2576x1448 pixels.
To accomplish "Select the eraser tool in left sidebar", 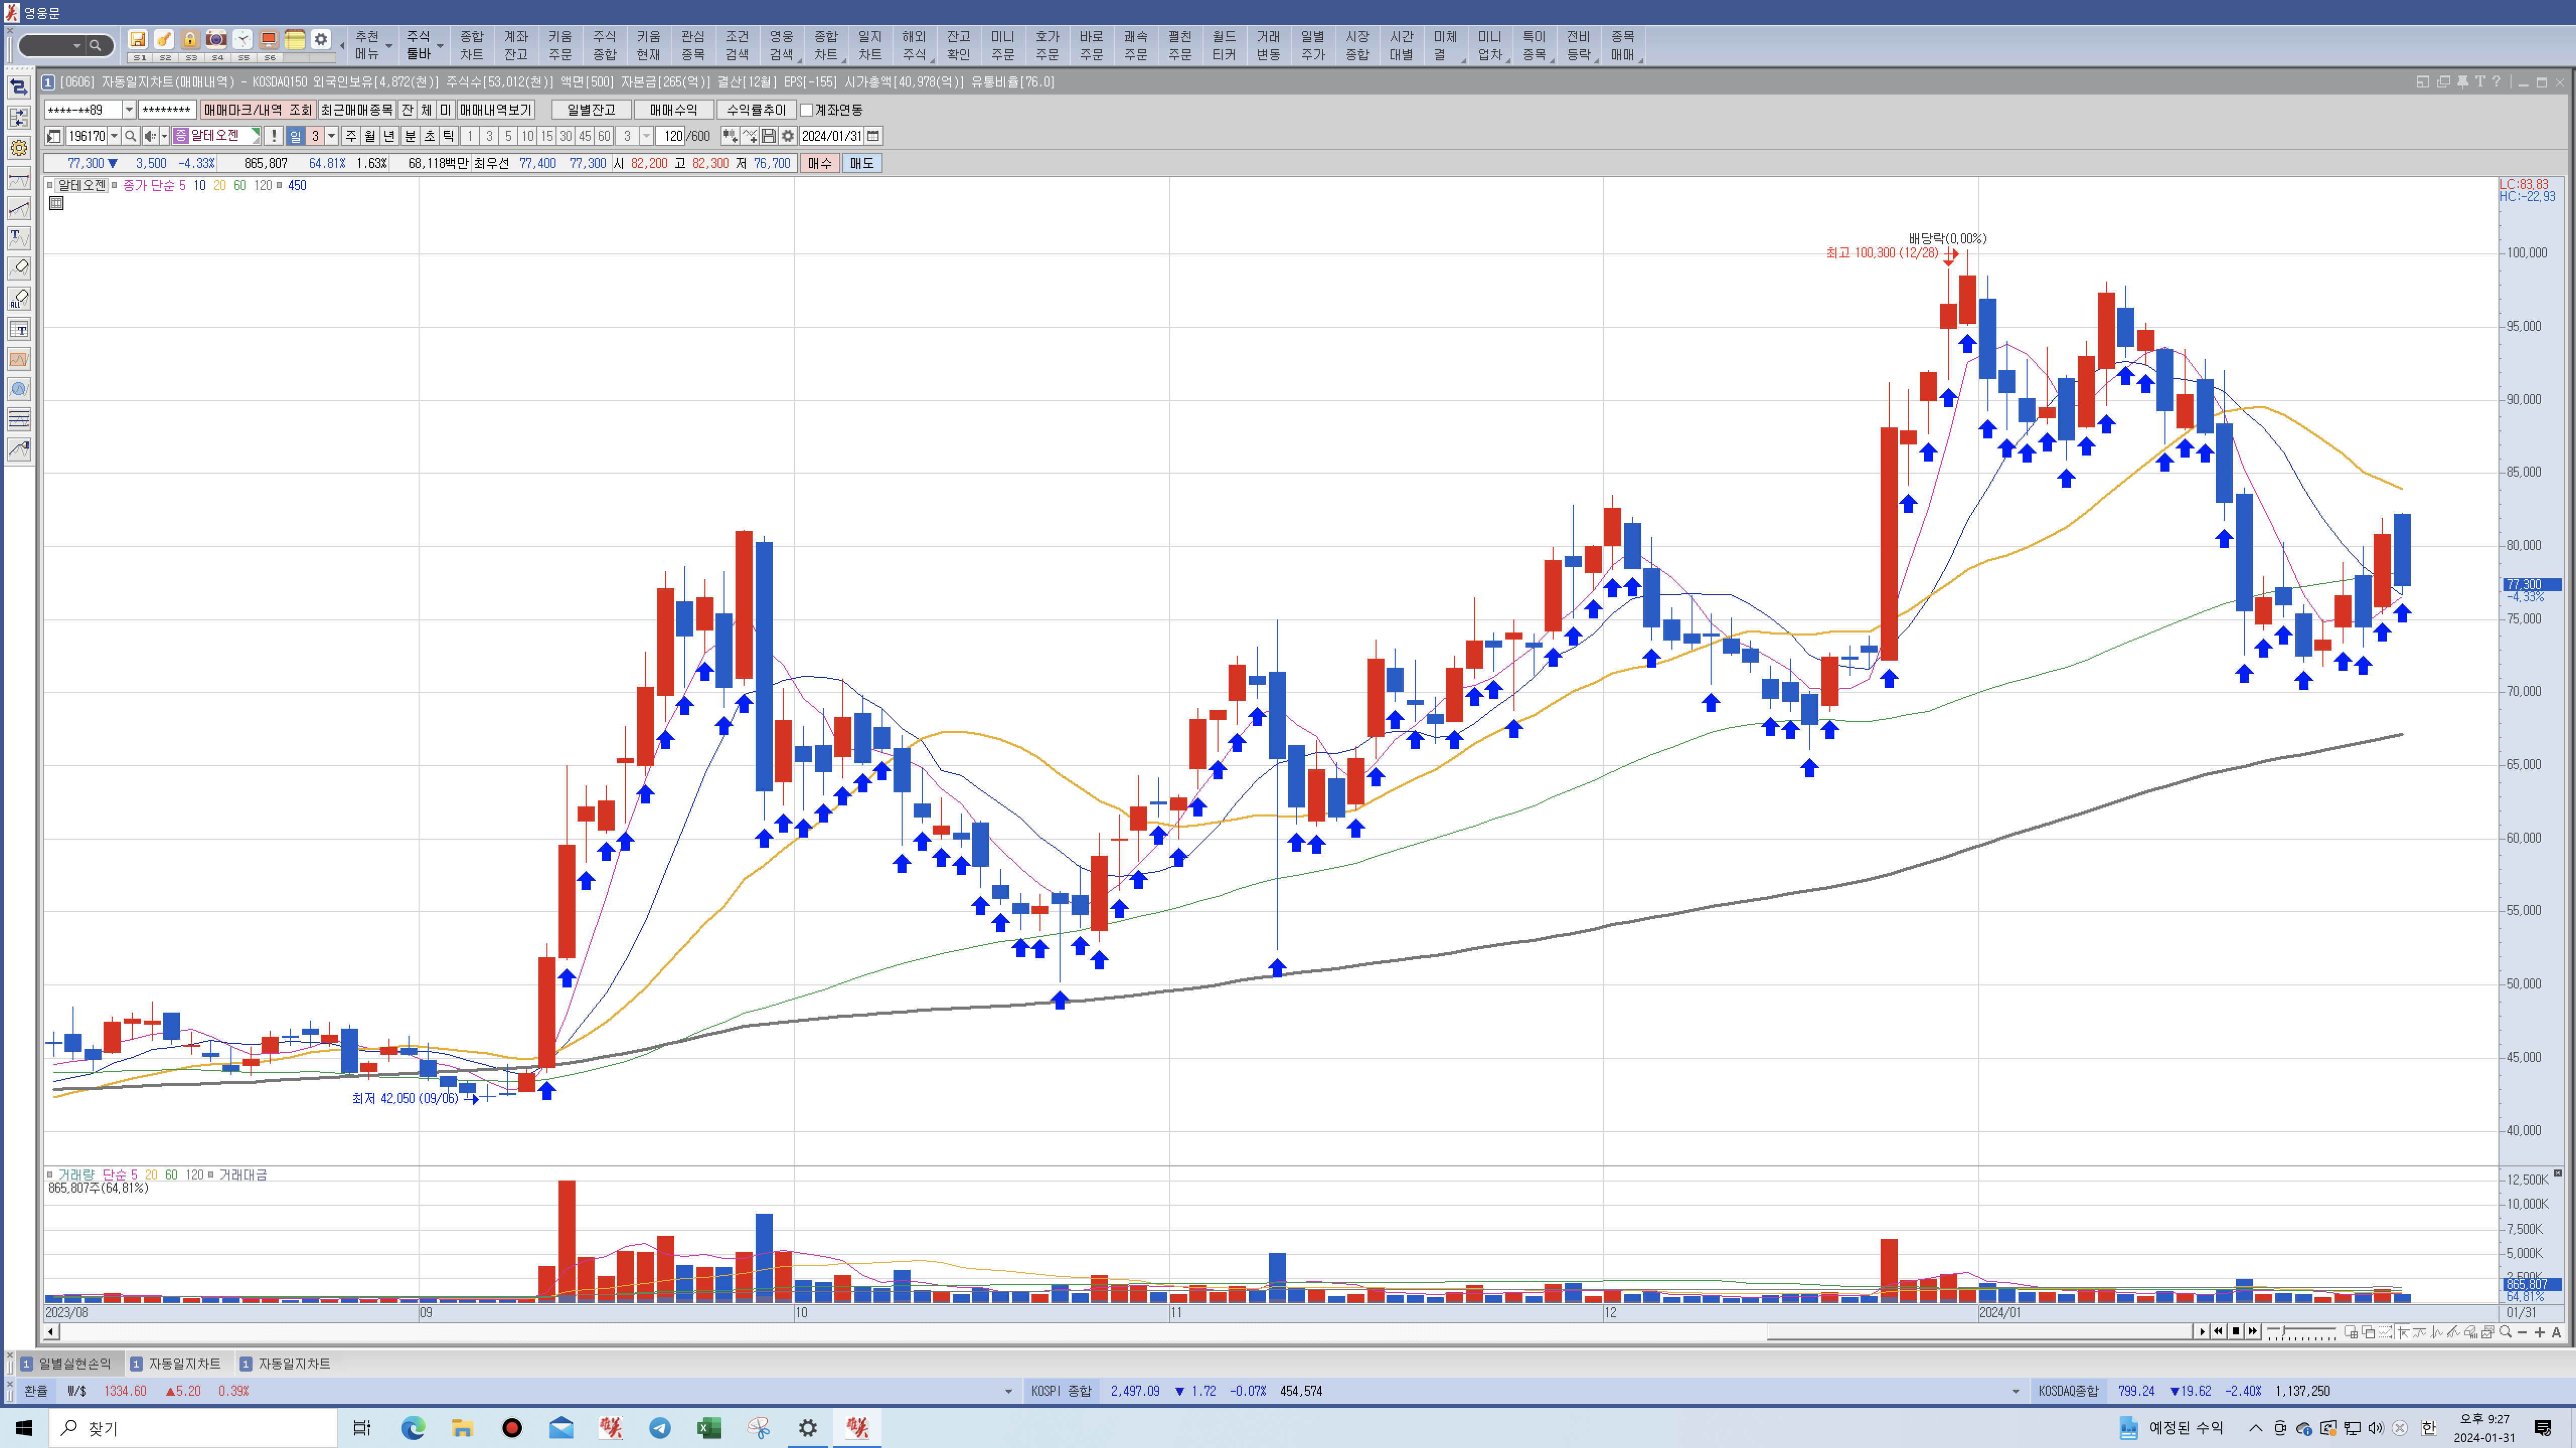I will tap(19, 268).
